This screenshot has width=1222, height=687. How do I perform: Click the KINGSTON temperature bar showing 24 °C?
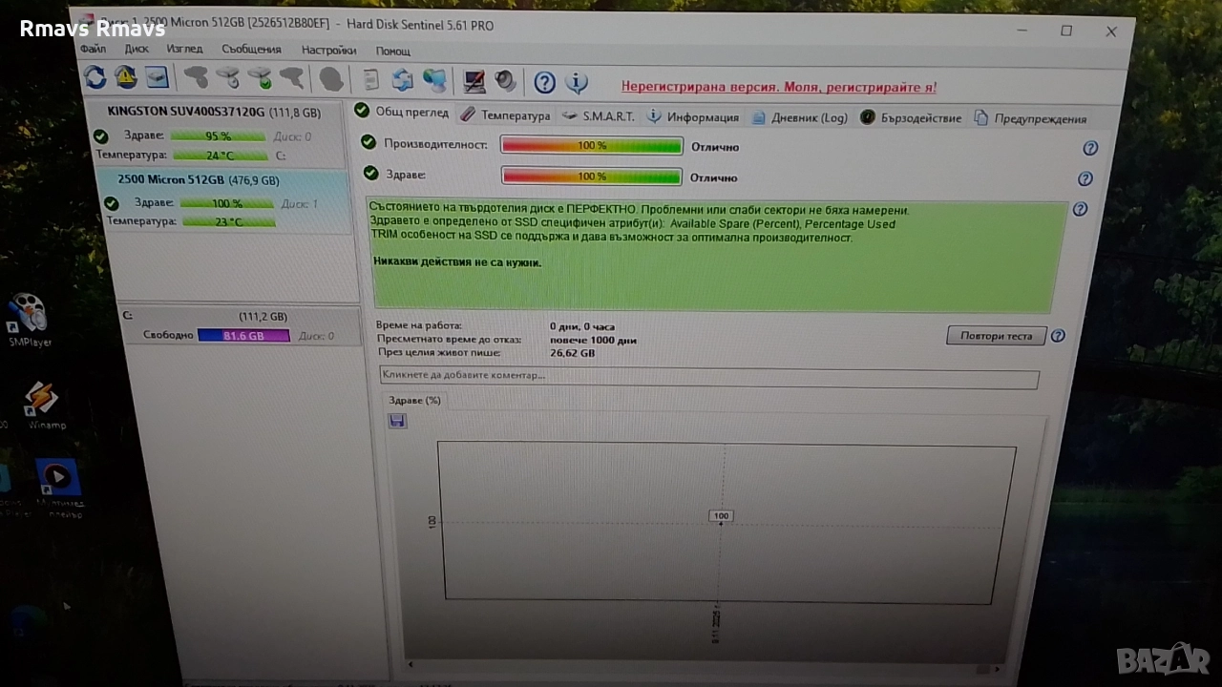pyautogui.click(x=220, y=155)
